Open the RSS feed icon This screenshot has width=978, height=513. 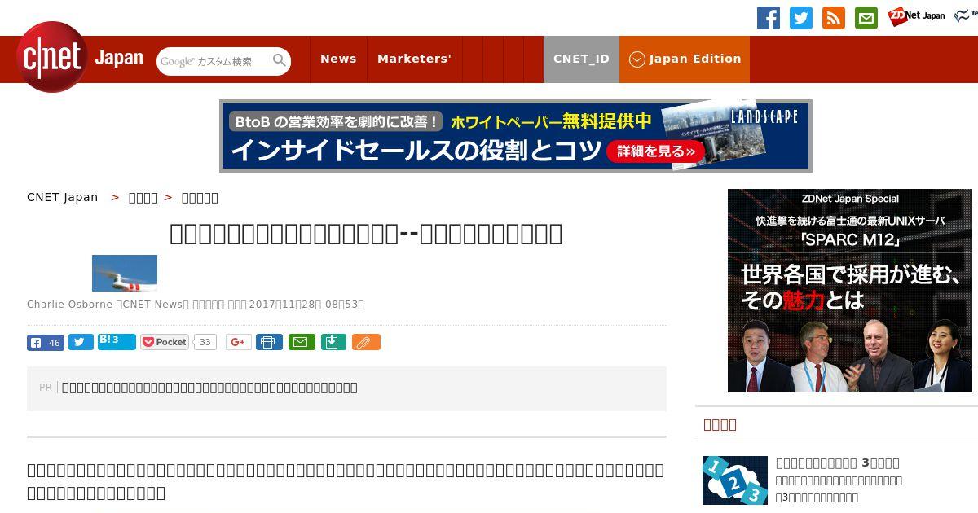tap(834, 18)
